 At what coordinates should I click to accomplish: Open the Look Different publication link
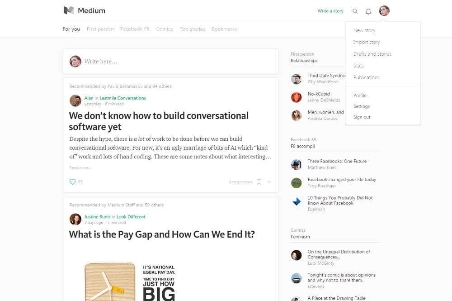pyautogui.click(x=131, y=217)
